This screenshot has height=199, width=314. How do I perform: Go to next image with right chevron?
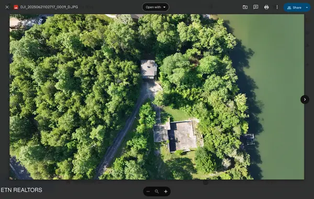[x=305, y=99]
